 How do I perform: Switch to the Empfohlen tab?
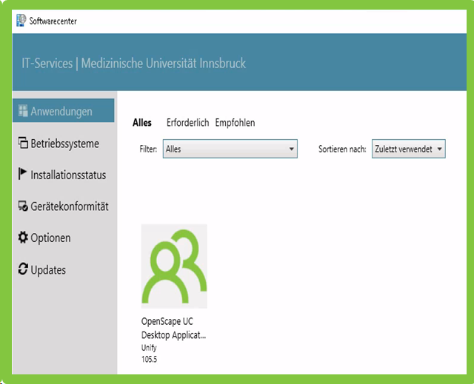[x=235, y=123]
